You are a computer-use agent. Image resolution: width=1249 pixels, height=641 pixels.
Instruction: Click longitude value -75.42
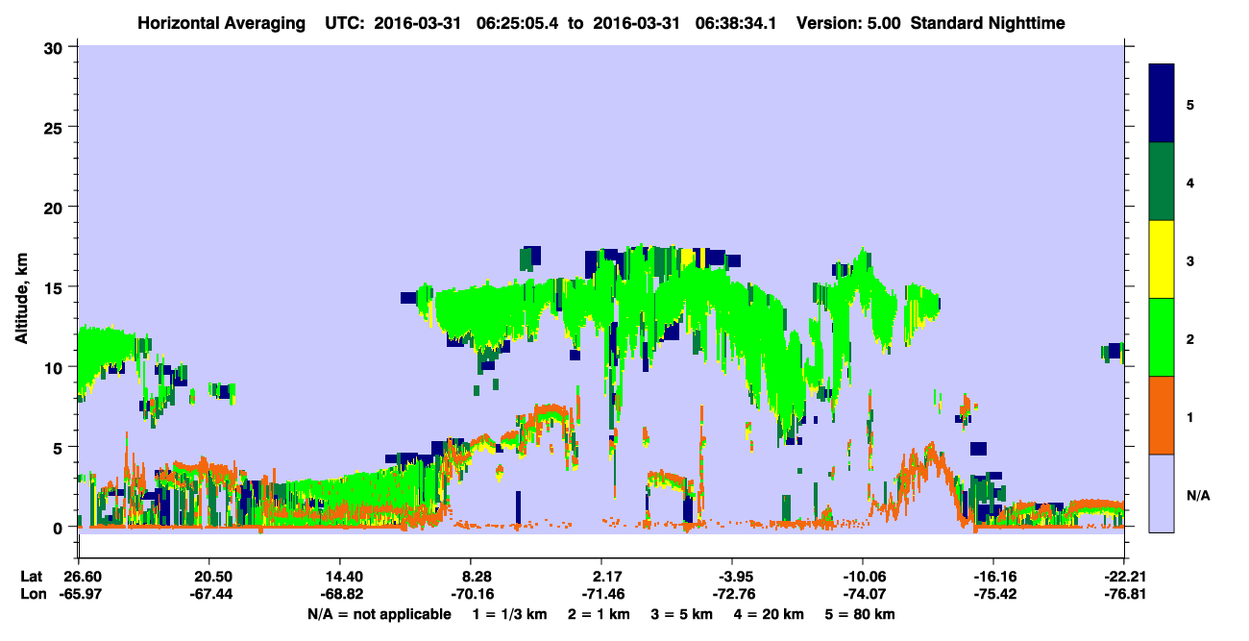pyautogui.click(x=993, y=594)
